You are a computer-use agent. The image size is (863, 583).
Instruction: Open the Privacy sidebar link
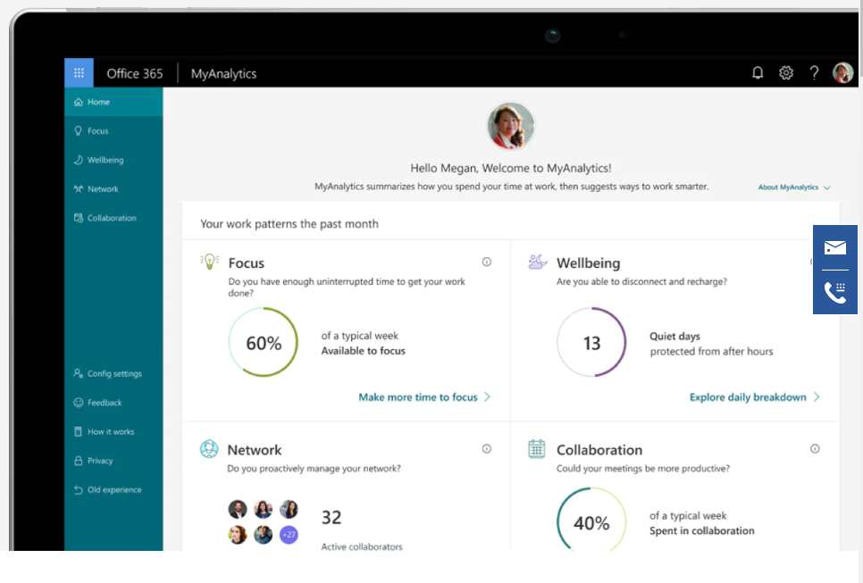click(113, 461)
